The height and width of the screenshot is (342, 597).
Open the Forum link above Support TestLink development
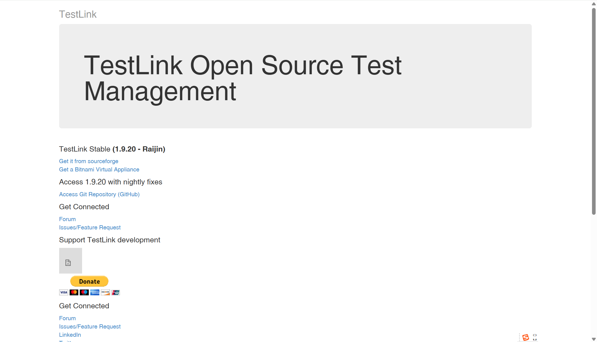coord(67,219)
